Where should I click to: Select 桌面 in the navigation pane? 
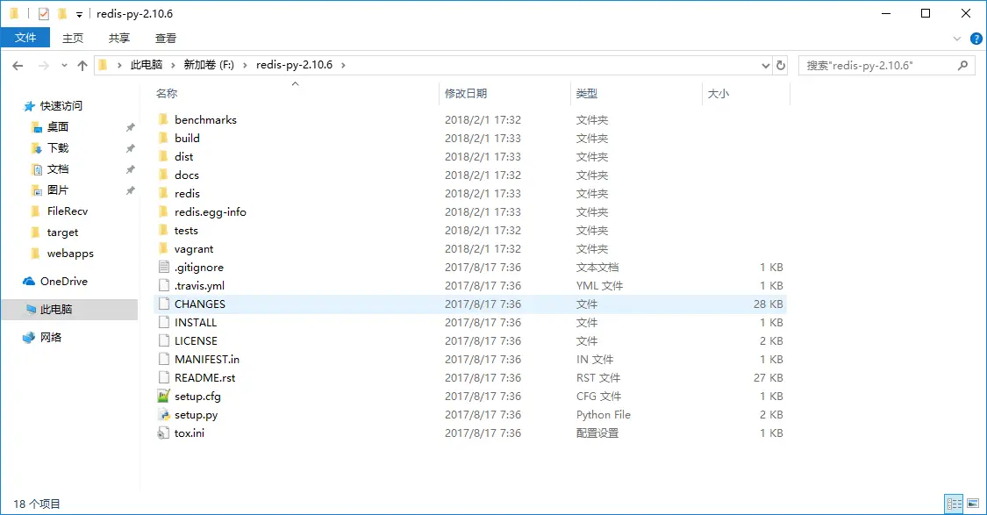[x=57, y=127]
